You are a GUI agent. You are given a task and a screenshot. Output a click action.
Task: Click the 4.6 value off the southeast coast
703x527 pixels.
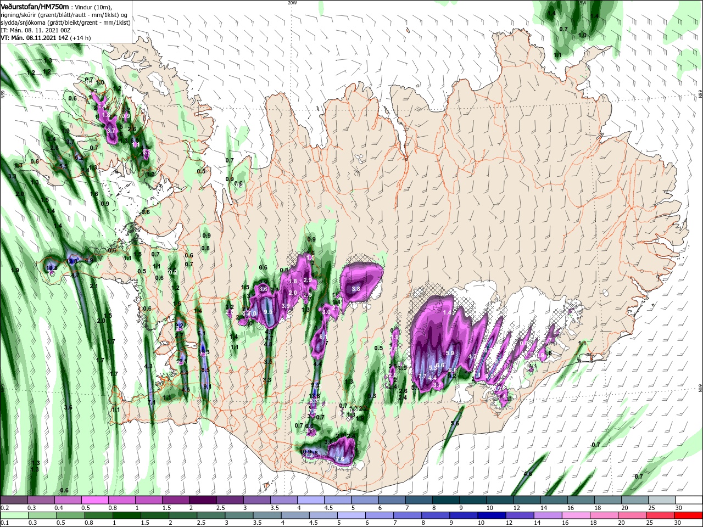coord(528,474)
